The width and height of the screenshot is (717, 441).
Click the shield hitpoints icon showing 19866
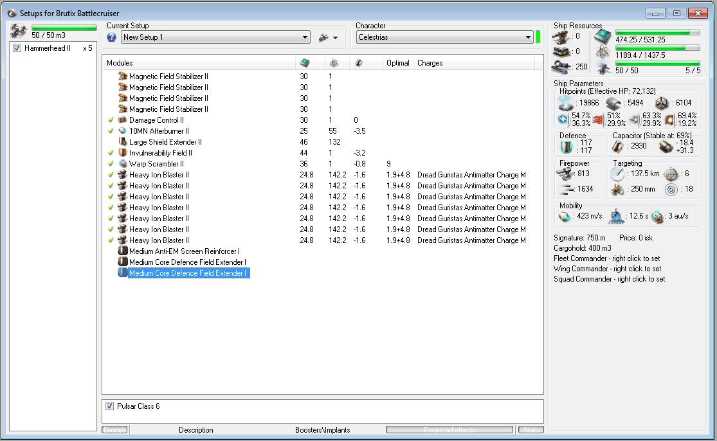(566, 104)
